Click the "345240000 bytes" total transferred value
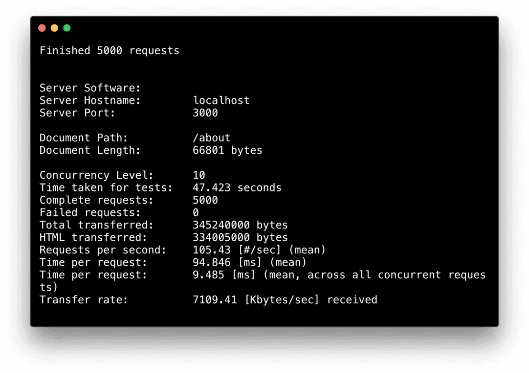 [240, 225]
